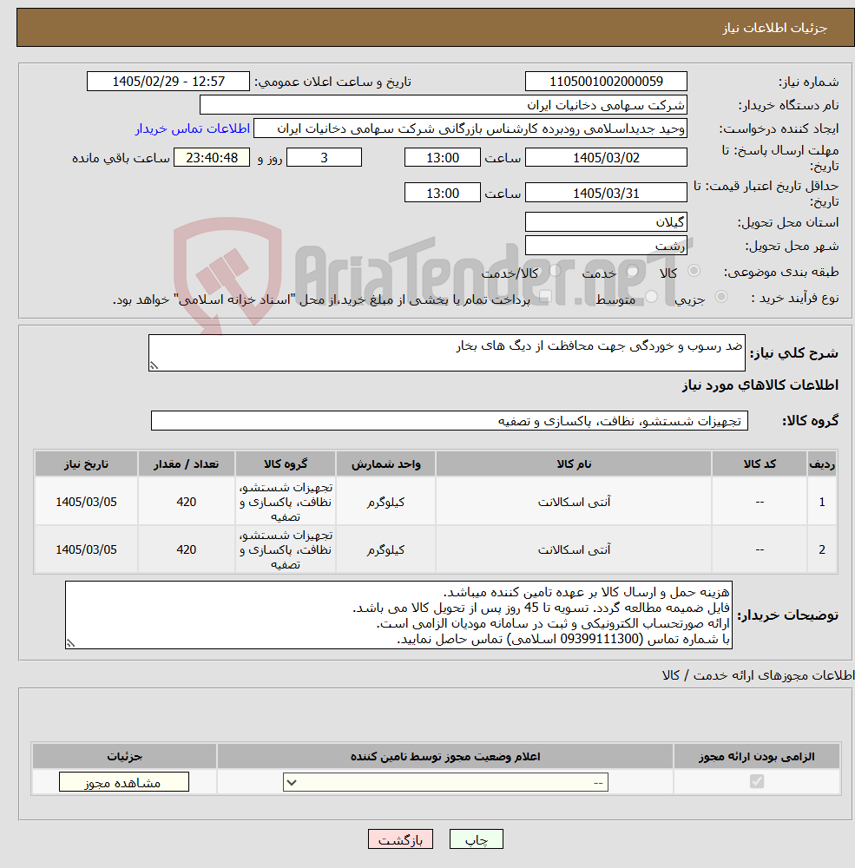855x868 pixels.
Task: Click the تعداد / مقدار column header
Action: 187,464
